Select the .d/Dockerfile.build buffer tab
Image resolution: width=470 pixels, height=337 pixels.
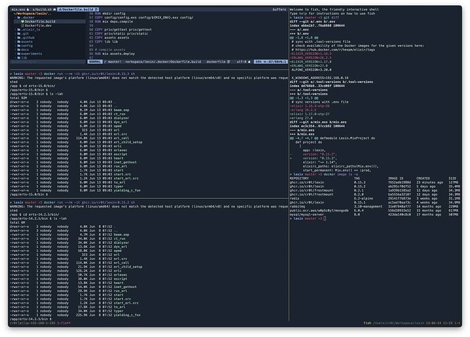click(x=78, y=10)
